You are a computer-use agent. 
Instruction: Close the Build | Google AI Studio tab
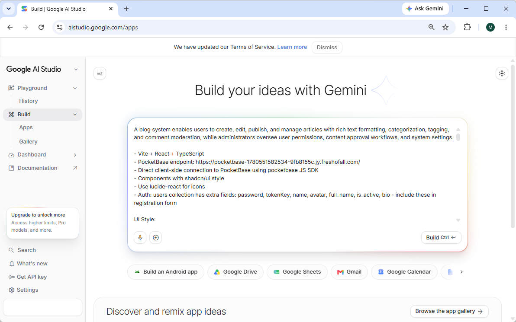pos(111,9)
